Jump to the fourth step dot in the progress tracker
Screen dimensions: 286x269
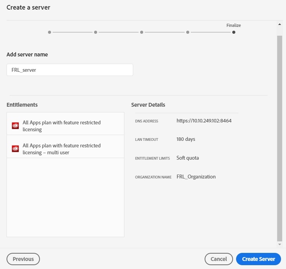tap(188, 32)
